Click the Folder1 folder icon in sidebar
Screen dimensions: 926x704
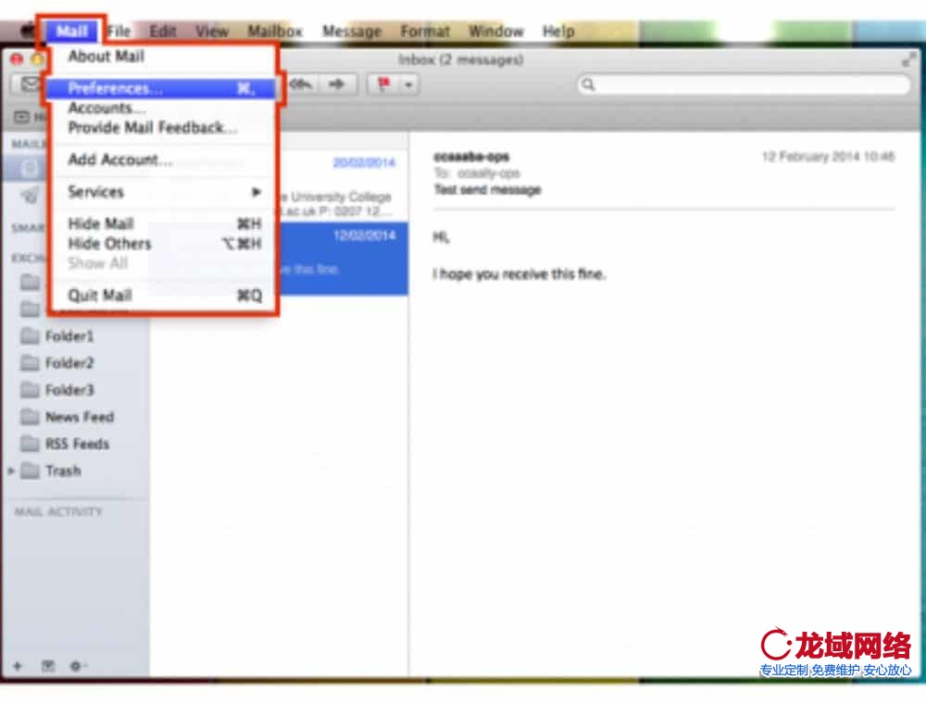31,336
